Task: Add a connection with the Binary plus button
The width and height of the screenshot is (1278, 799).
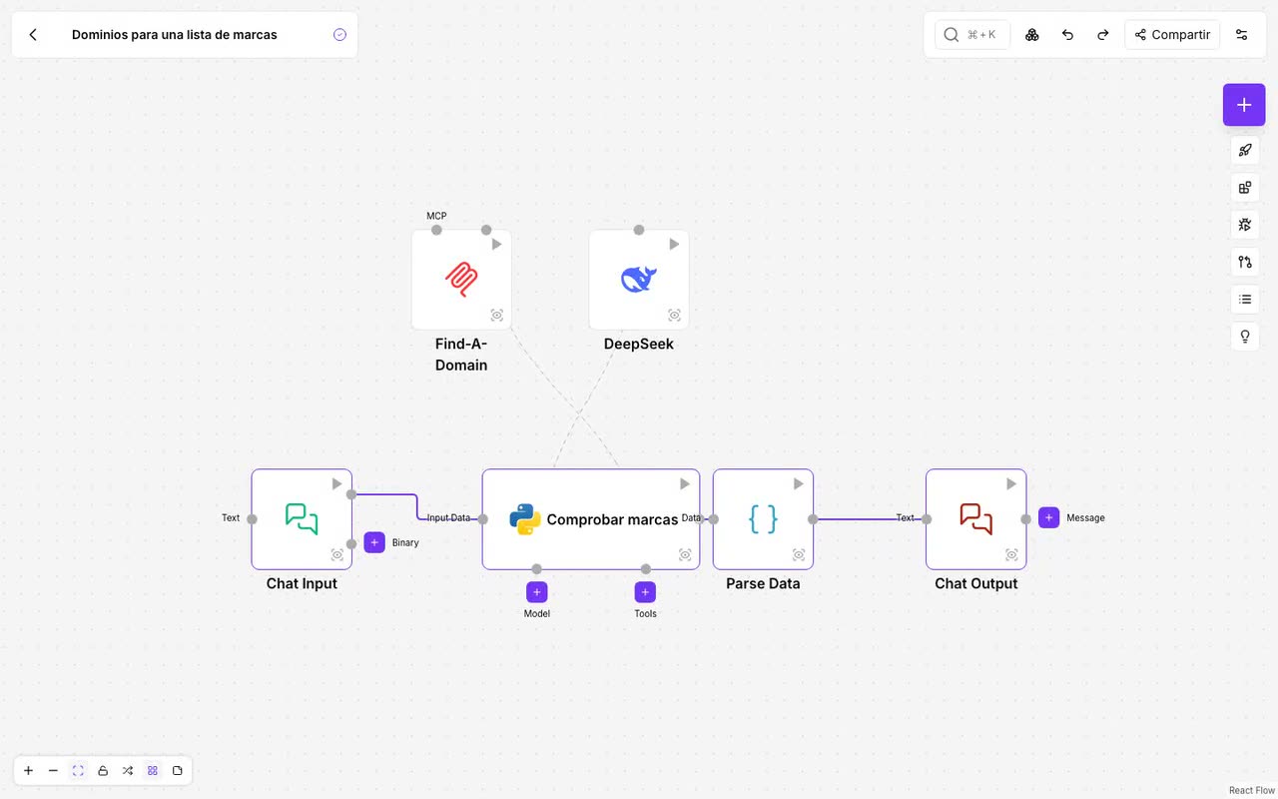Action: 374,542
